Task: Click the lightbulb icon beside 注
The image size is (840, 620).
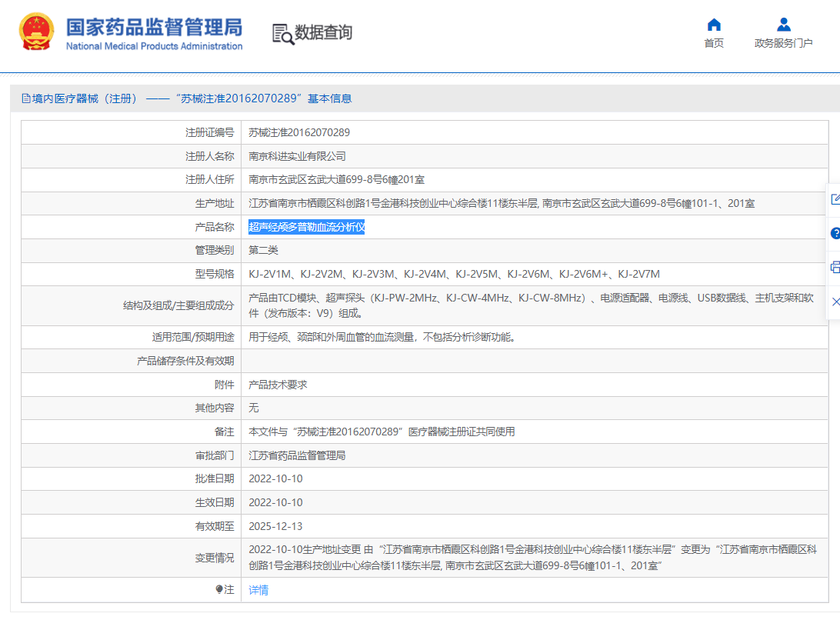Action: (x=219, y=589)
